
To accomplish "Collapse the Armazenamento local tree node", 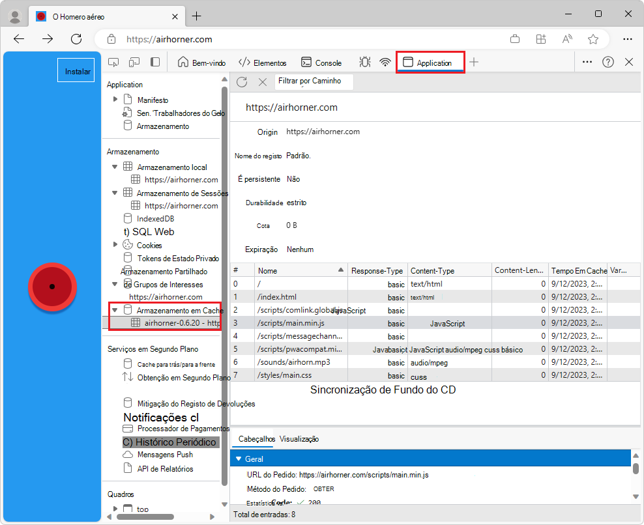I will [115, 167].
